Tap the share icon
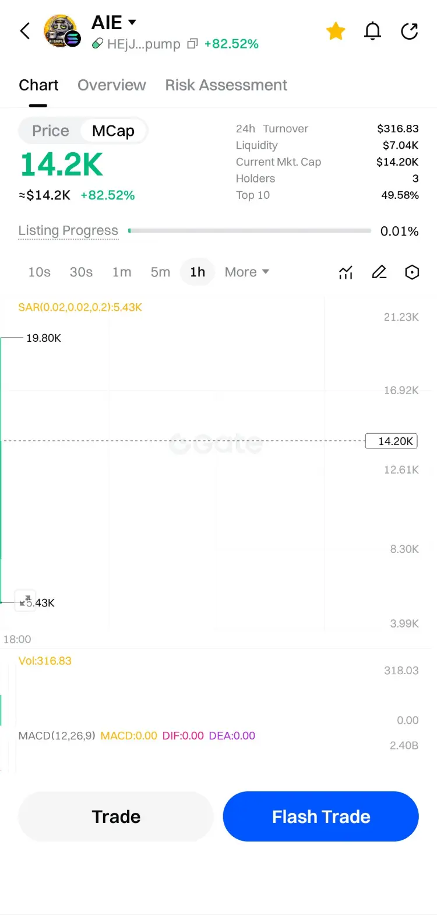Image resolution: width=437 pixels, height=915 pixels. point(410,31)
